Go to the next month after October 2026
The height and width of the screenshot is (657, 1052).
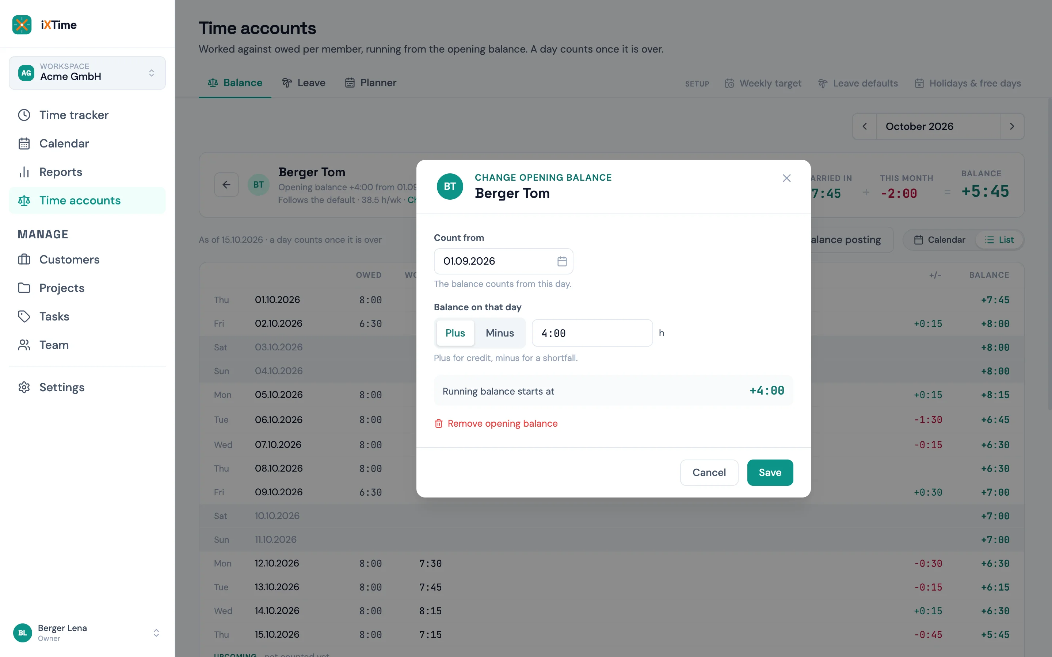[1011, 126]
